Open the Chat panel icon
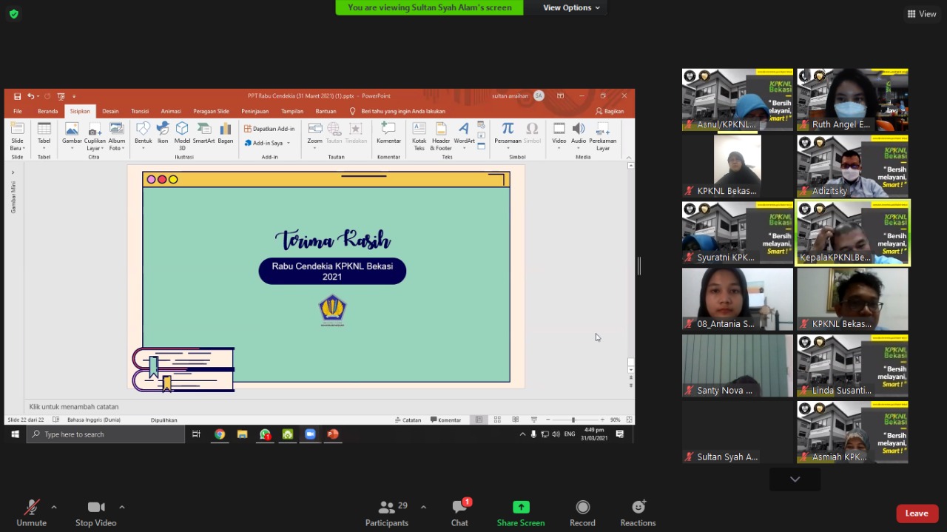The image size is (947, 532). [x=459, y=508]
